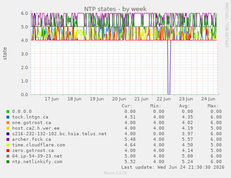Click the Avg value 5.57 for archer.fsck.ca
The width and height of the screenshot is (231, 178).
click(x=187, y=139)
